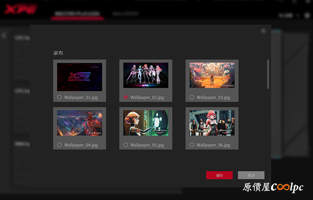
Task: Click the neon cityscape wallpaper thumbnail
Action: point(79,123)
